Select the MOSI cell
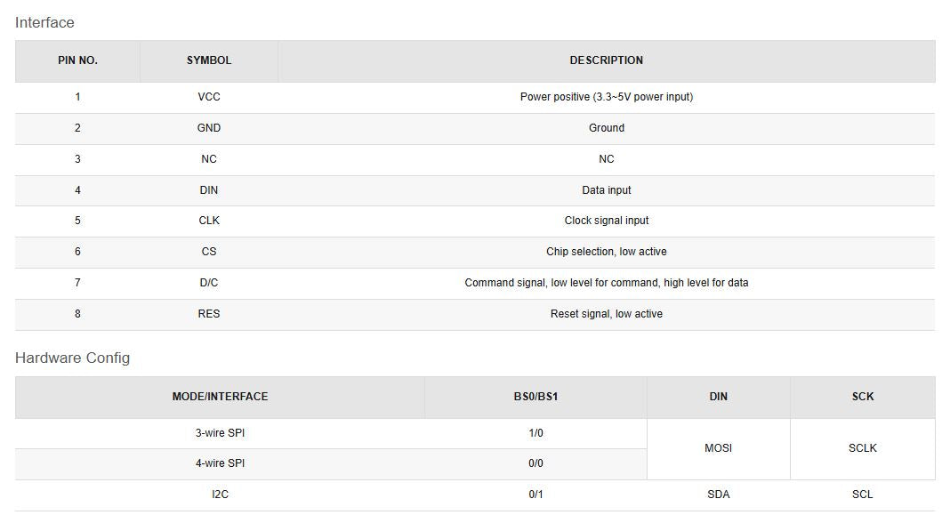Screen dimensions: 950x523 click(x=718, y=448)
